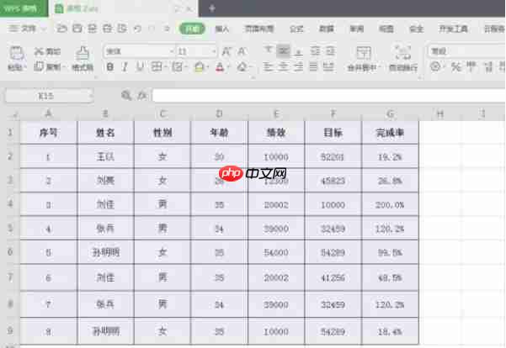
Task: Apply the red font color A
Action: point(220,67)
